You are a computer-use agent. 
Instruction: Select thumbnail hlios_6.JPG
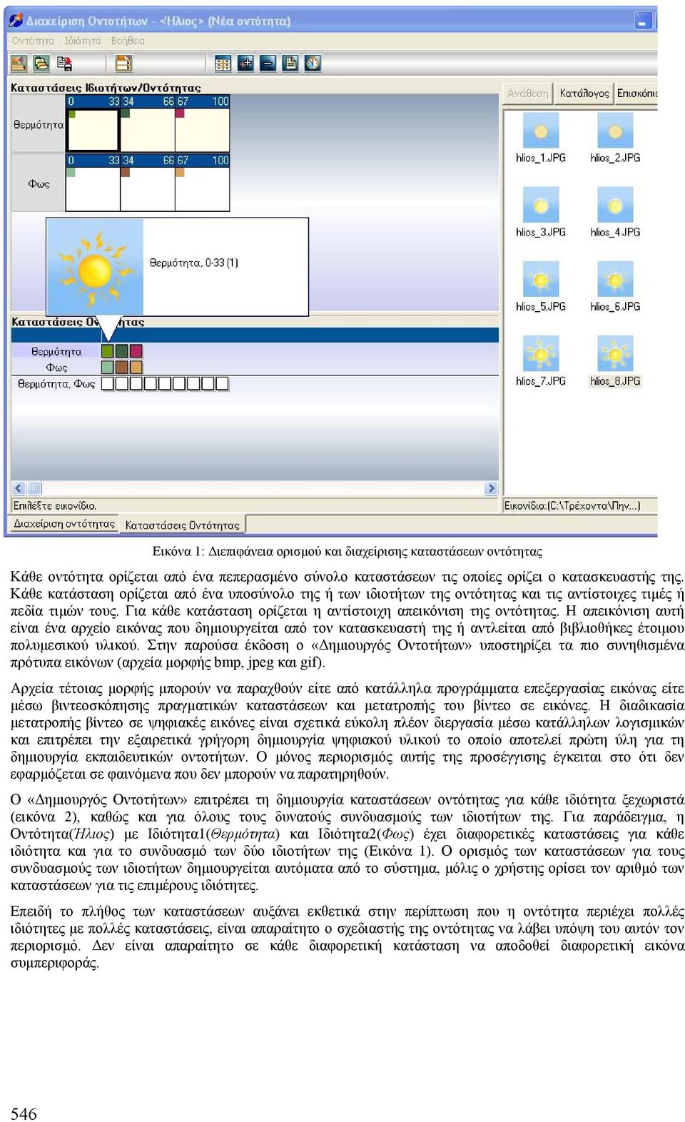[x=615, y=287]
